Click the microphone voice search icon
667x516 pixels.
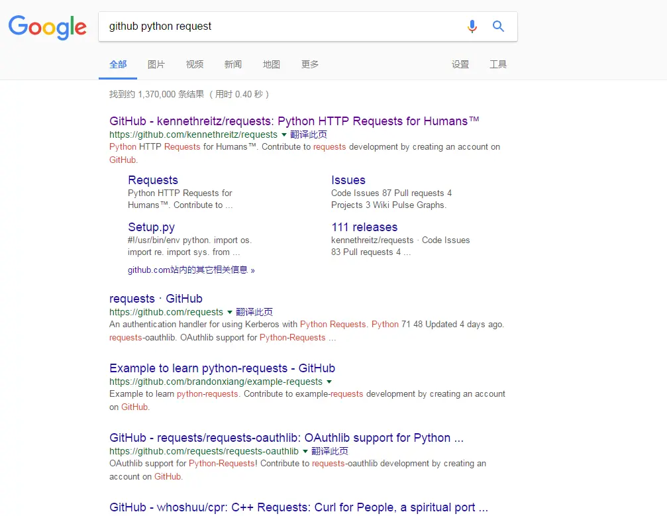click(472, 26)
